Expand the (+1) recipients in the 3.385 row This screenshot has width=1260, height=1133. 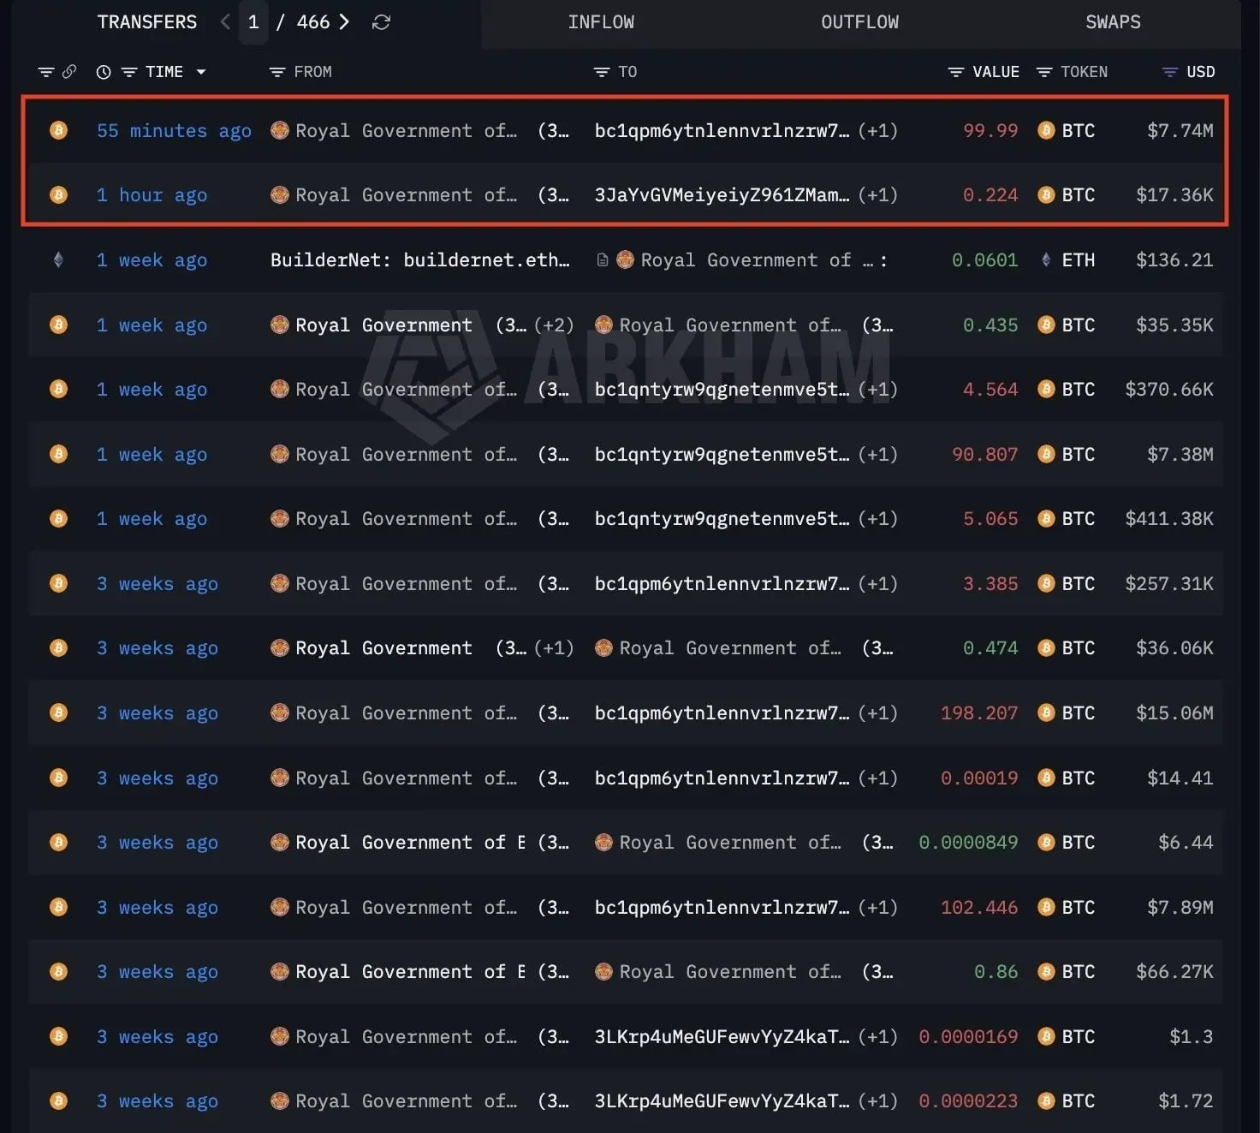point(878,583)
